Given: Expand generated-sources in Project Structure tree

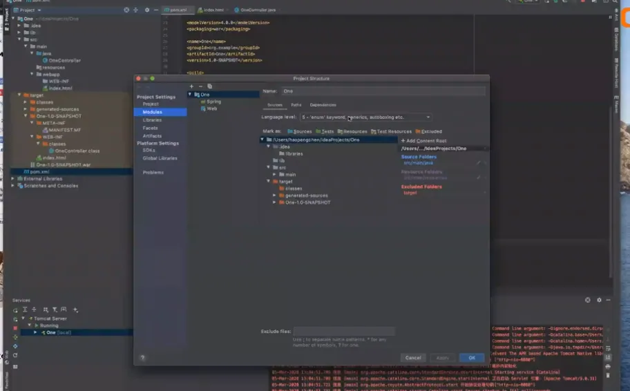Looking at the screenshot, I should (x=274, y=195).
